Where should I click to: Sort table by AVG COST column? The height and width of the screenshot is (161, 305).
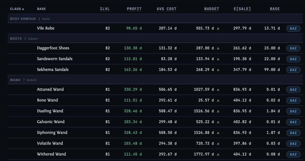tap(166, 9)
